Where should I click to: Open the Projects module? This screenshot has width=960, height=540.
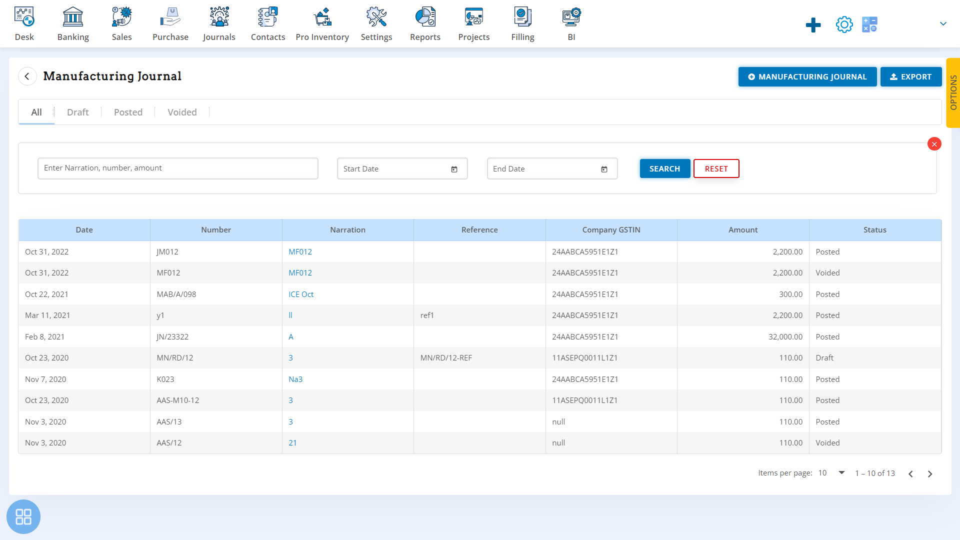[474, 23]
